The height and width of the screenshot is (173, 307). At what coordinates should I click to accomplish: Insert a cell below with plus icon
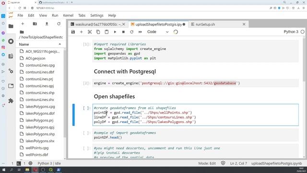pos(81,32)
